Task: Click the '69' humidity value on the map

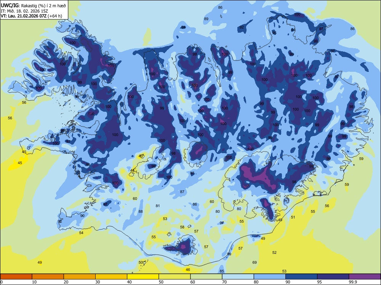Action: point(255,263)
